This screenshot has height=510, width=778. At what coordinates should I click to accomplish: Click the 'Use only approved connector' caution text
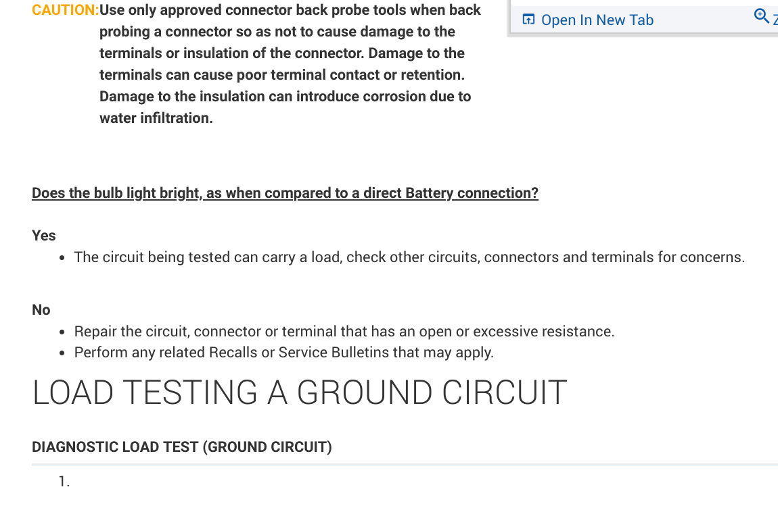(290, 10)
